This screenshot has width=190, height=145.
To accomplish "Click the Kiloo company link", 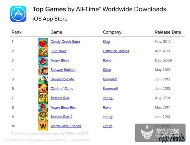I will click(x=107, y=70).
